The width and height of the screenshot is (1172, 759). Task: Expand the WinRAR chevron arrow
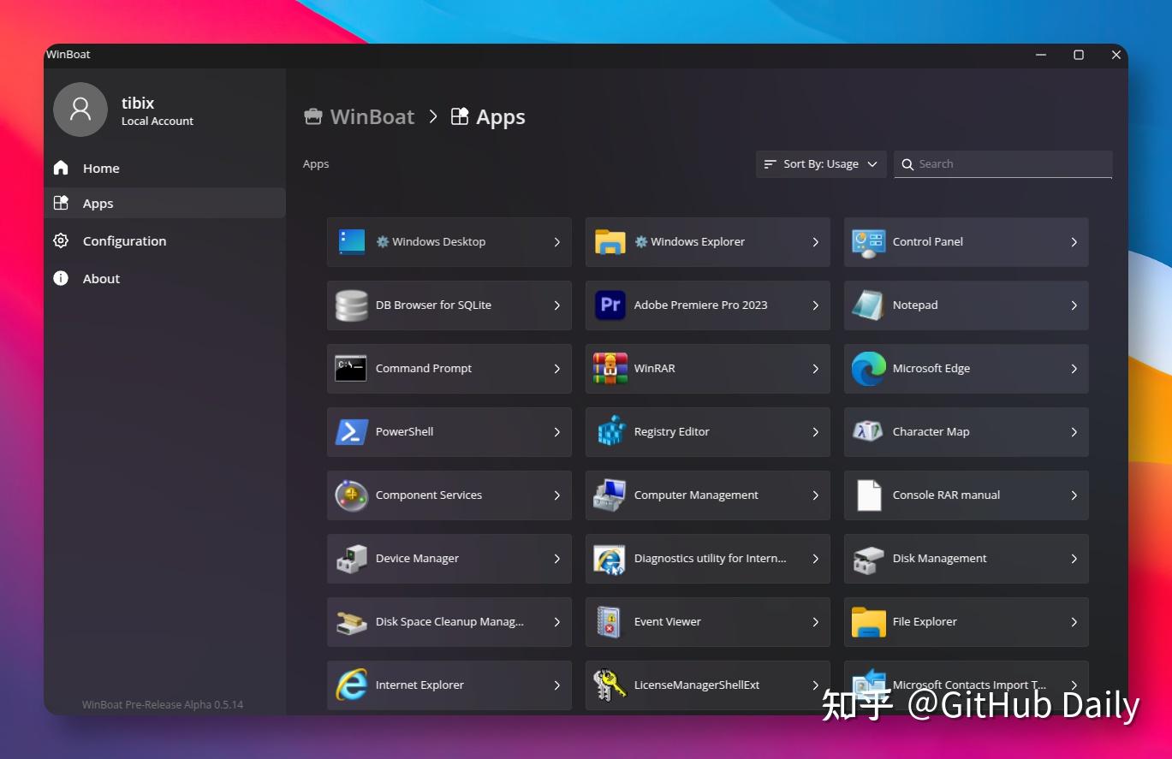tap(815, 369)
